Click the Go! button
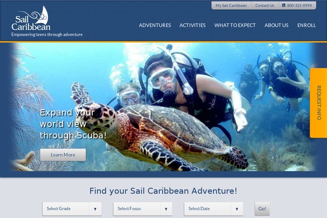 [262, 209]
